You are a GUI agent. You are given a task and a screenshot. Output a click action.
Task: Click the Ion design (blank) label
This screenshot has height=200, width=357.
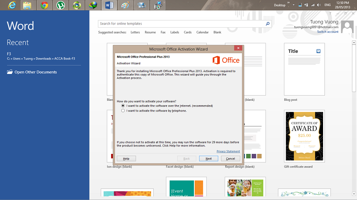(x=119, y=167)
